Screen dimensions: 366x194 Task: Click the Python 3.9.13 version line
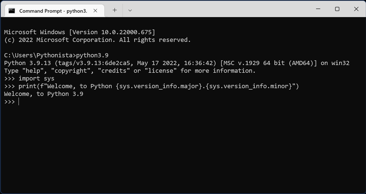pos(135,63)
